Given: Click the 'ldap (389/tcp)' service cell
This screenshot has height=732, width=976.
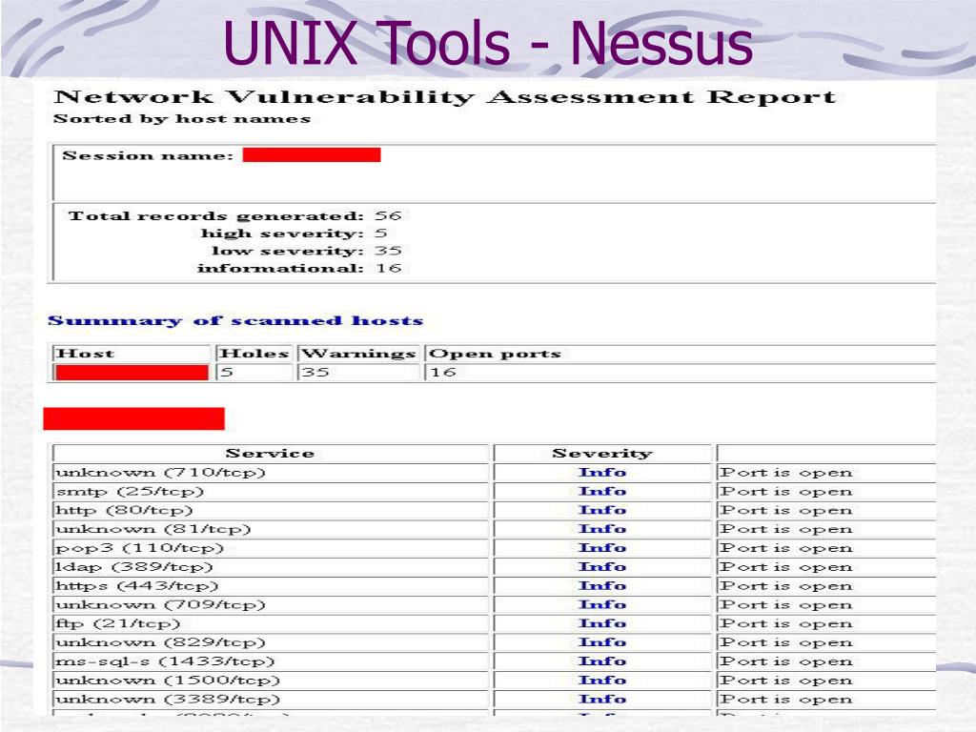Looking at the screenshot, I should (x=271, y=567).
